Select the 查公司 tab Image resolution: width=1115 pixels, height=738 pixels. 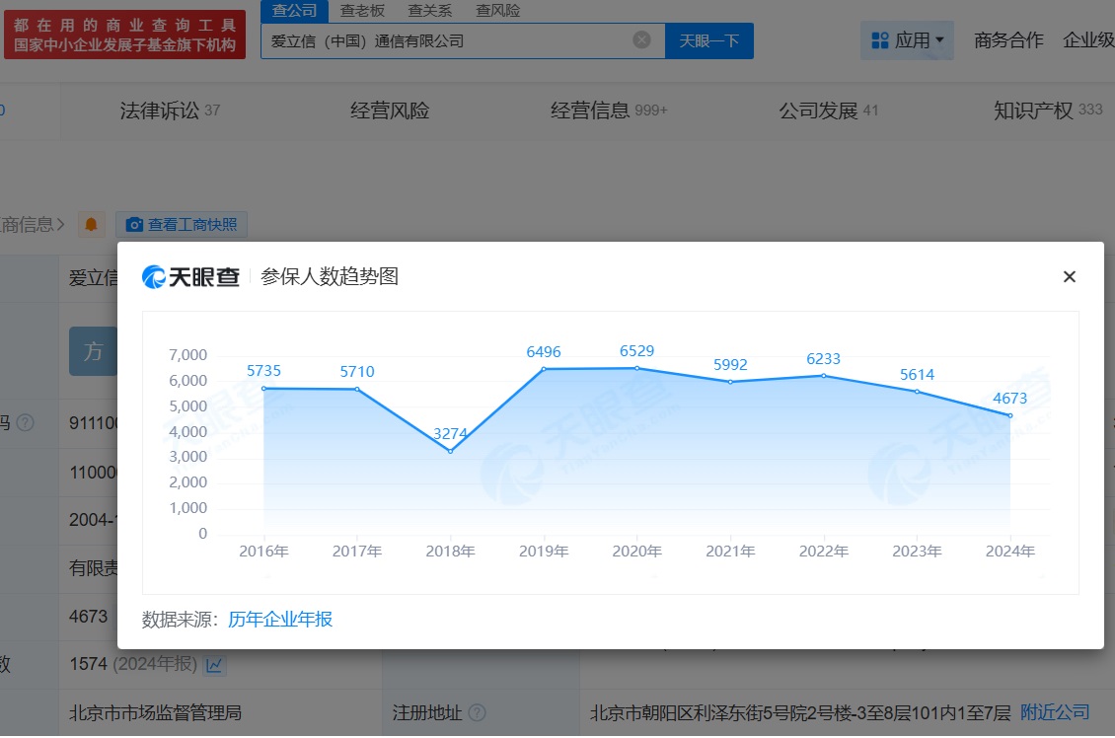294,11
